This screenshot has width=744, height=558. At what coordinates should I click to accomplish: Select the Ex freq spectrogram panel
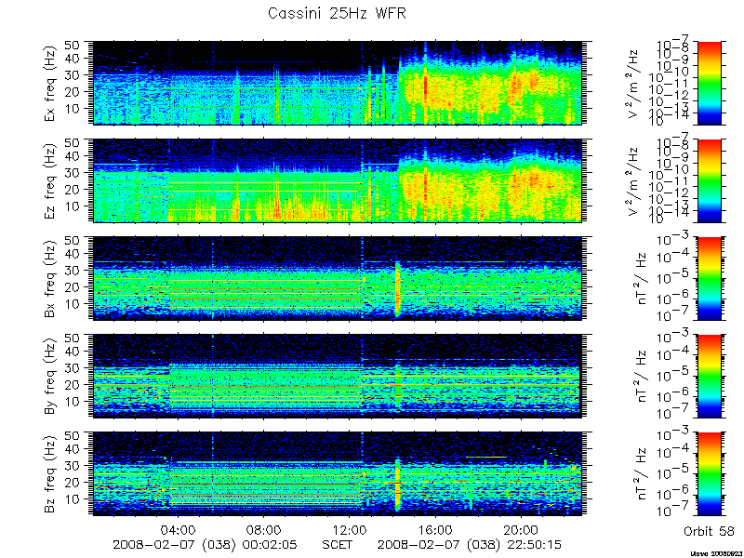(338, 83)
